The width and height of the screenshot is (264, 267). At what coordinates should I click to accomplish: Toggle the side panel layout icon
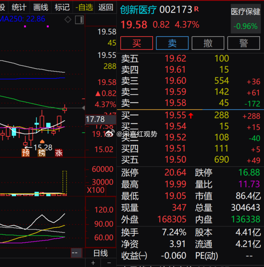80,20
